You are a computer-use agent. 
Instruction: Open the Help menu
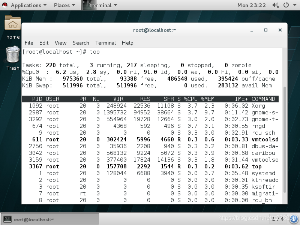127,43
